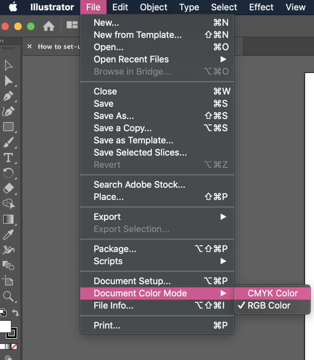Image resolution: width=314 pixels, height=360 pixels.
Task: Expand the Export submenu
Action: tap(107, 217)
